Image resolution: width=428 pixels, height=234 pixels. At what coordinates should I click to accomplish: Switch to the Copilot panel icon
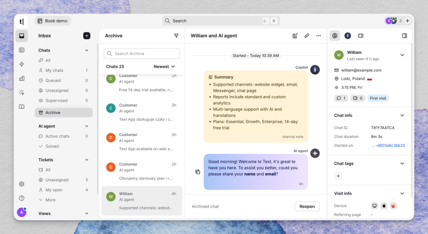[x=347, y=36]
